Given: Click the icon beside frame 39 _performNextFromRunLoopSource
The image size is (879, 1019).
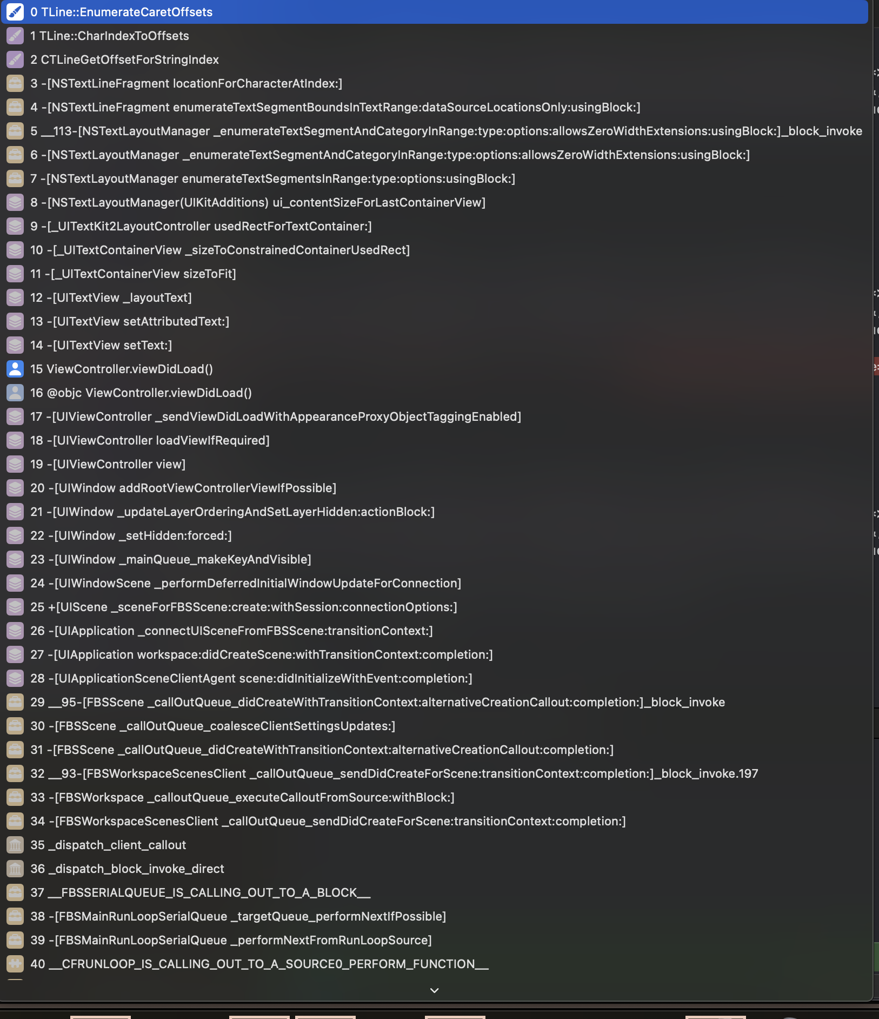Looking at the screenshot, I should click(15, 940).
